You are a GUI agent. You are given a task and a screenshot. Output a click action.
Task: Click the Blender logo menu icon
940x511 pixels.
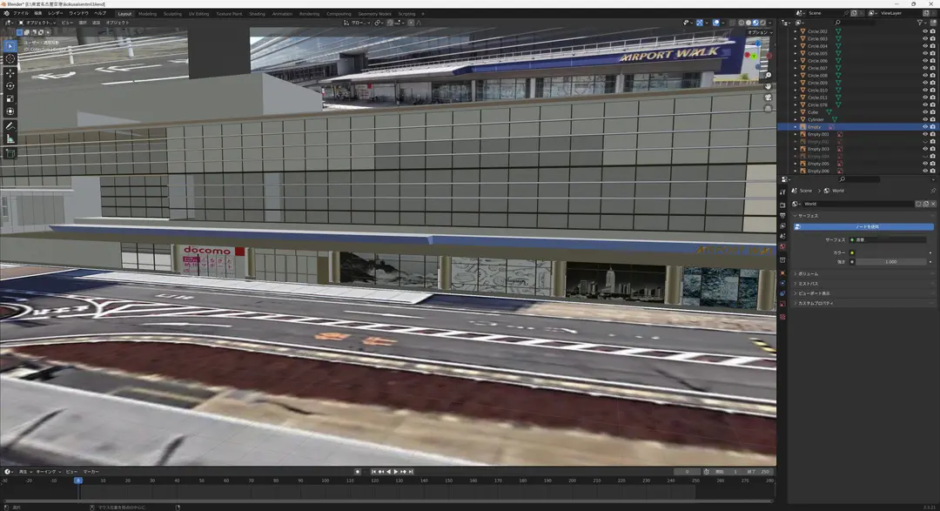tap(7, 13)
